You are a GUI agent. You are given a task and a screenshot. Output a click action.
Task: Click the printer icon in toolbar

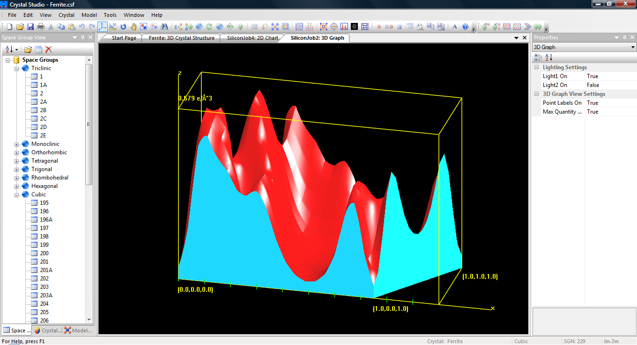point(41,27)
